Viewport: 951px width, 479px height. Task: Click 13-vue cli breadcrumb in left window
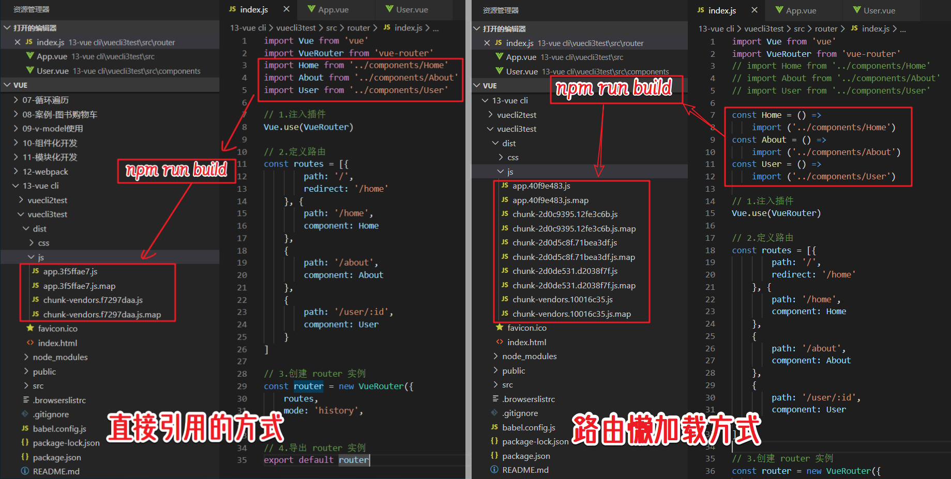tap(248, 28)
